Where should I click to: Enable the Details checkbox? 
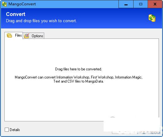pyautogui.click(x=7, y=130)
